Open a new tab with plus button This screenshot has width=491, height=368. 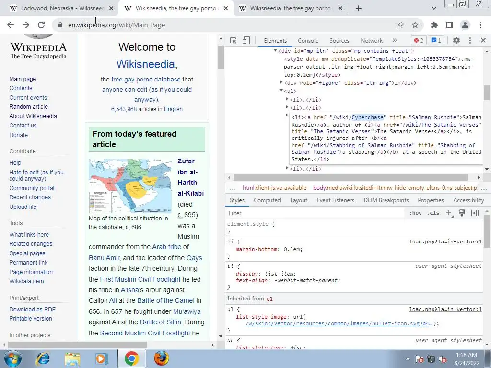359,8
